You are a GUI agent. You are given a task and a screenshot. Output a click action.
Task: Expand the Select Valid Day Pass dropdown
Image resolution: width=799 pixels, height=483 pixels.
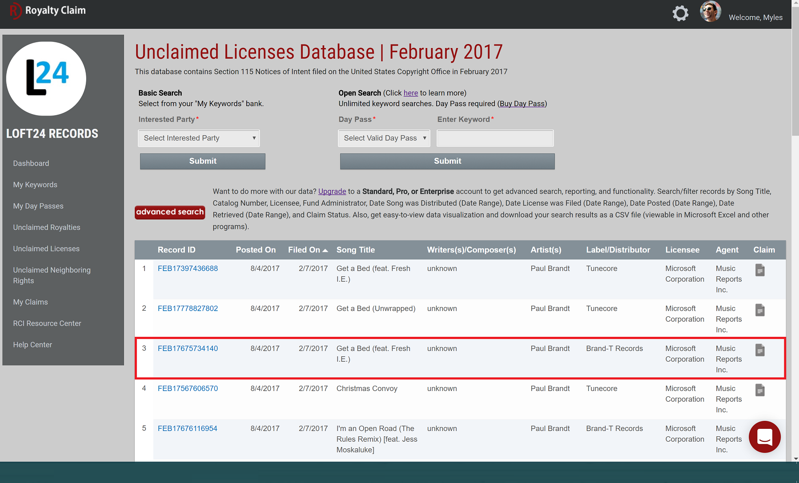tap(384, 138)
